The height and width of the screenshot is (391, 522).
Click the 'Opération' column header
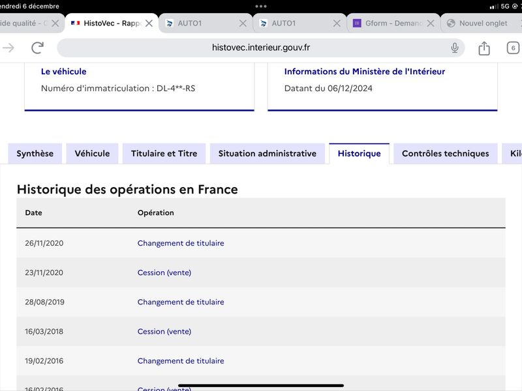[156, 213]
